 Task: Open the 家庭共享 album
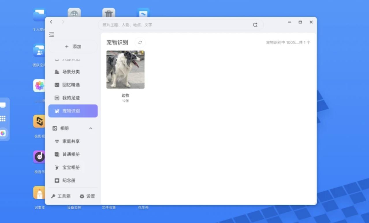(x=73, y=141)
